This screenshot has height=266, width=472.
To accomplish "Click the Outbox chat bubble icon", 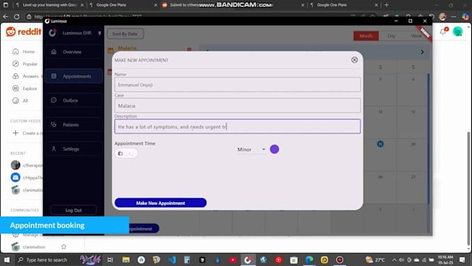I will pos(54,100).
